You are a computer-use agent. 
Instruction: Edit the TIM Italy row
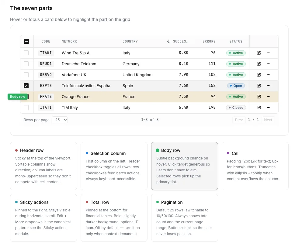tap(259, 107)
